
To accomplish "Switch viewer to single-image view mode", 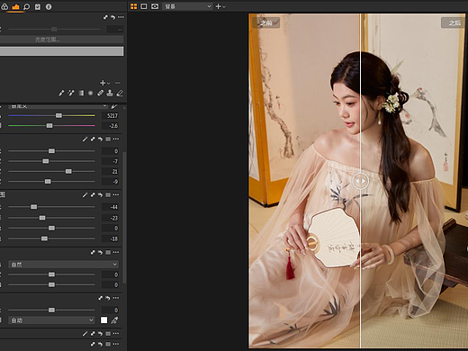I will tap(144, 6).
